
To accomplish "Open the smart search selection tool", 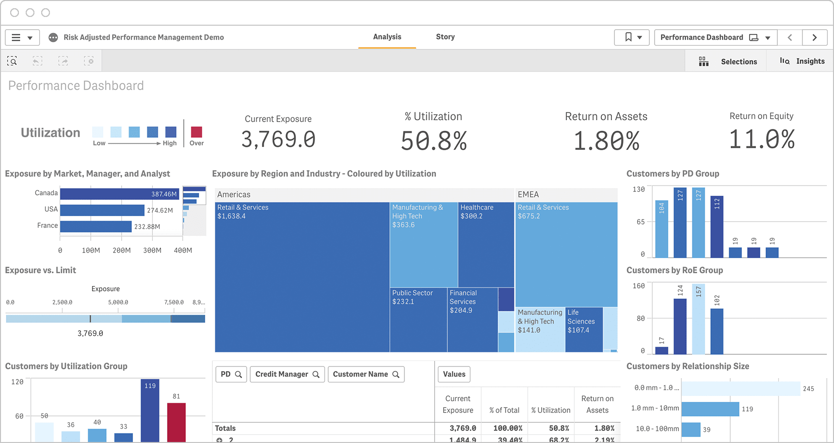I will tap(12, 61).
